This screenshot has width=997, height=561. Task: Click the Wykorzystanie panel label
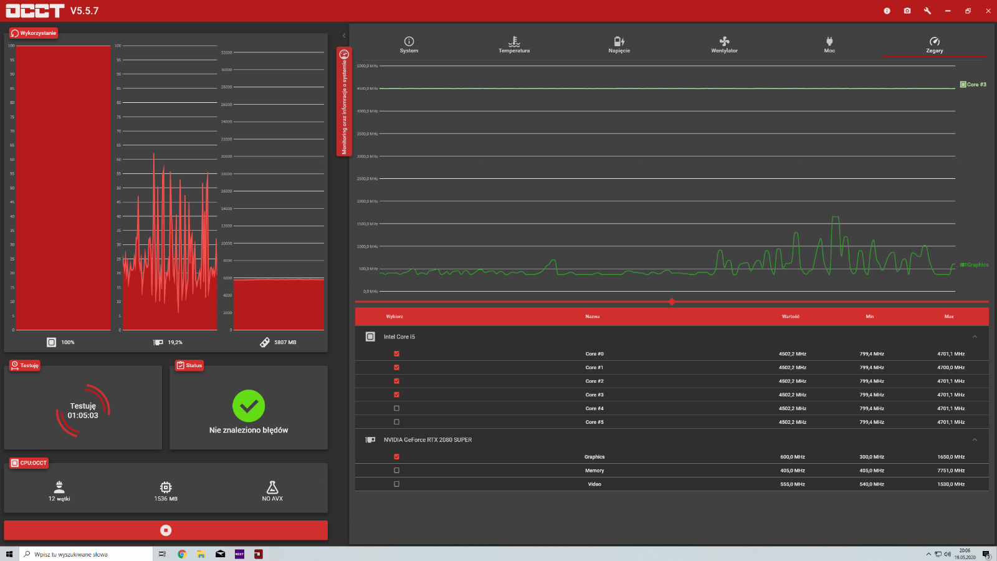(x=34, y=33)
